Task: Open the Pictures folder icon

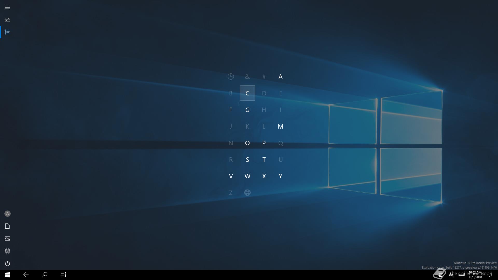Action: [8, 239]
